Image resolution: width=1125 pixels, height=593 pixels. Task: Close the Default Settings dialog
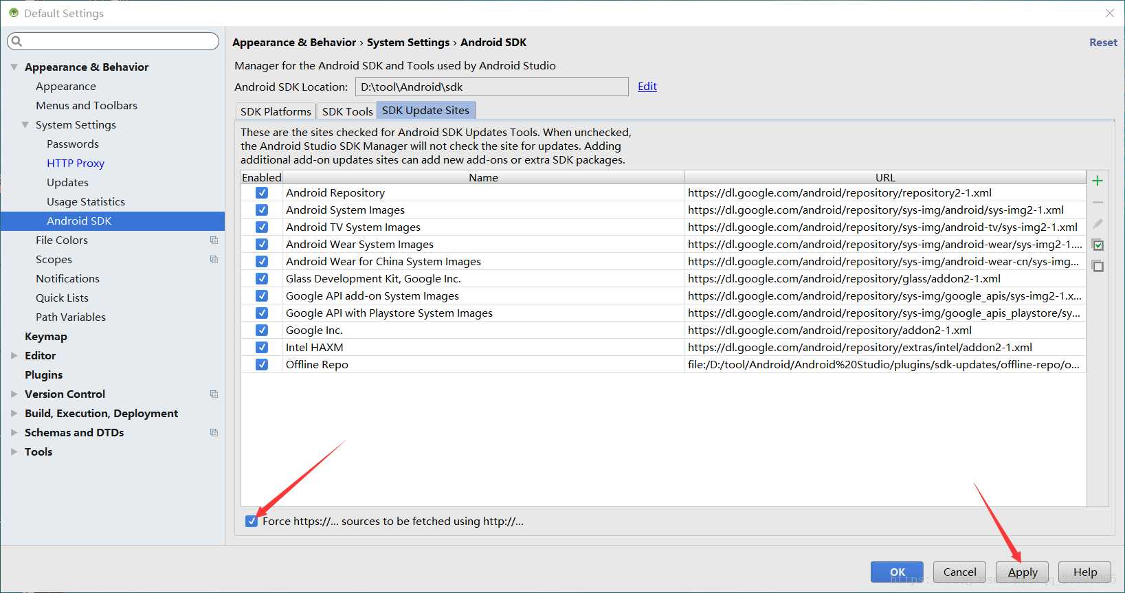click(1109, 13)
